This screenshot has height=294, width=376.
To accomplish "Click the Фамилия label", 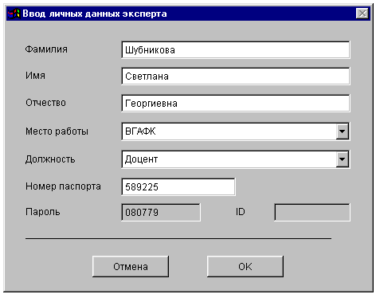I will 46,49.
